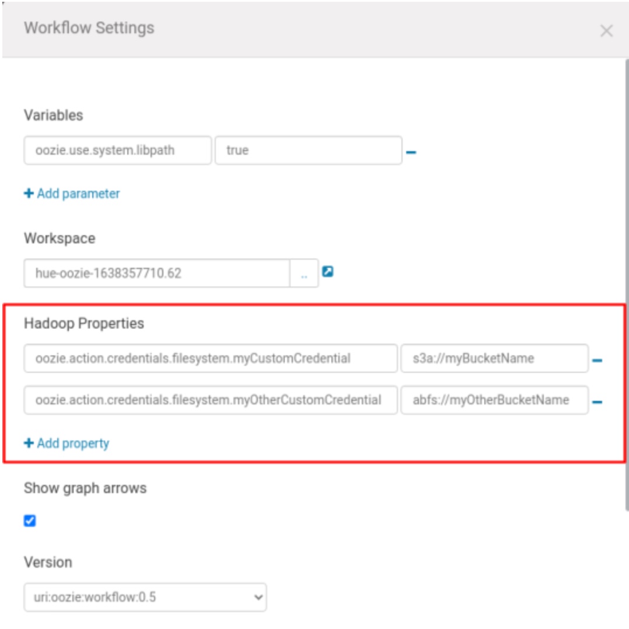Close the Workflow Settings dialog
629x629 pixels.
(606, 31)
